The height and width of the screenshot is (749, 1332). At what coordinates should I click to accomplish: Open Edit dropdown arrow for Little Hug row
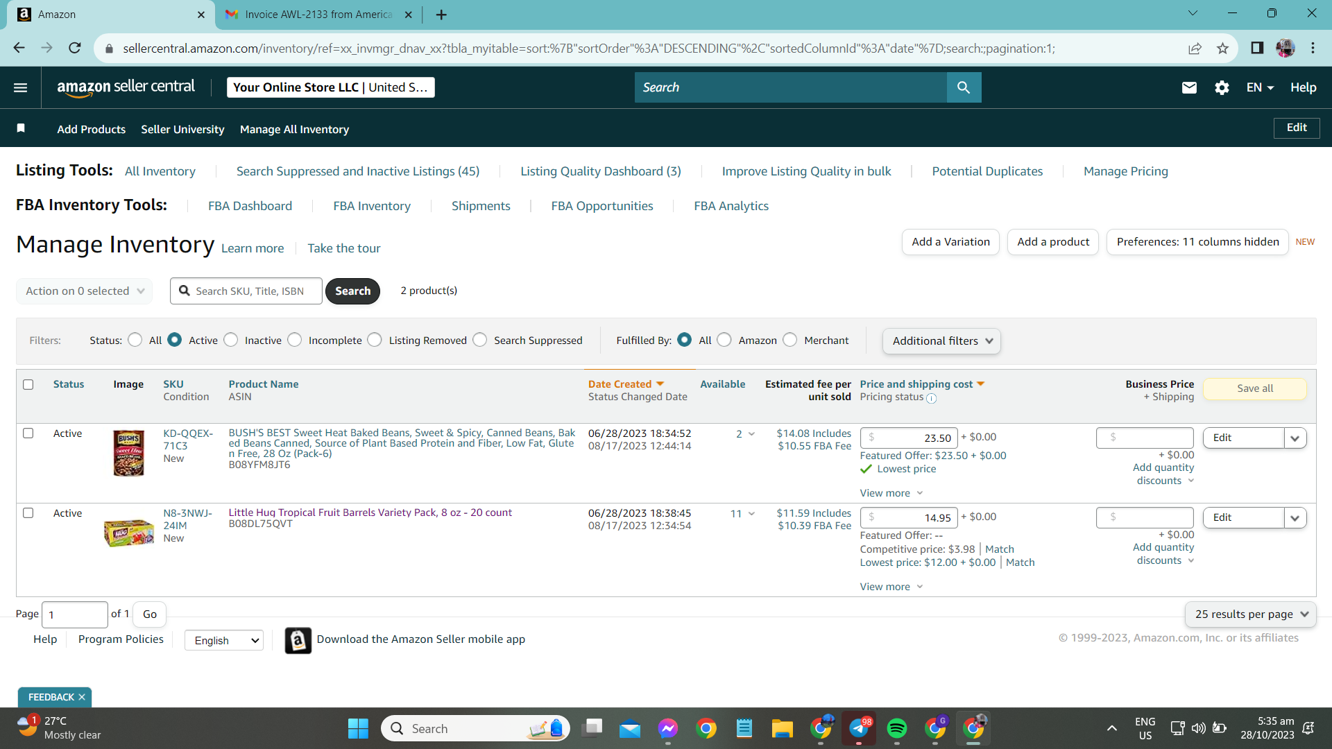1295,517
